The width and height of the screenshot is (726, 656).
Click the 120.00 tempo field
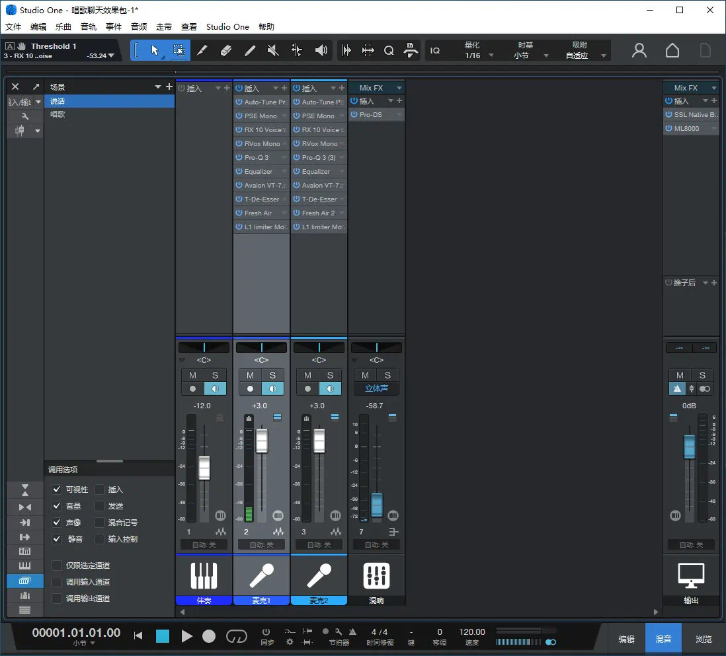tap(472, 632)
